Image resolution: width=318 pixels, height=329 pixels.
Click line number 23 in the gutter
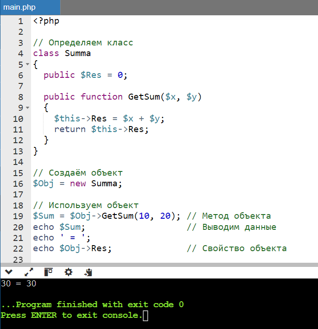click(18, 260)
